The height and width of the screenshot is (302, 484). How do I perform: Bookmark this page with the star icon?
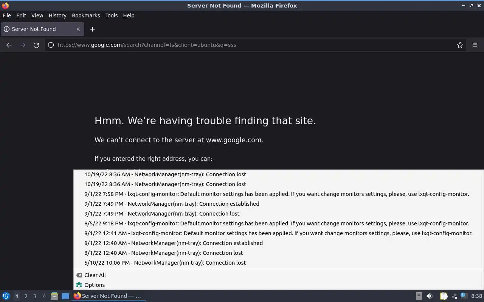coord(460,45)
